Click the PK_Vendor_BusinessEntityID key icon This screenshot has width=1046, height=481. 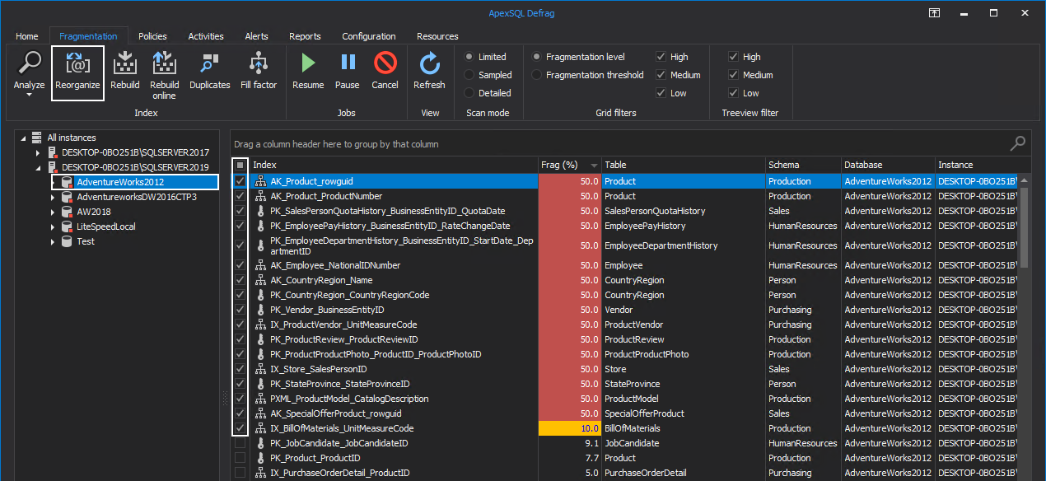(261, 310)
